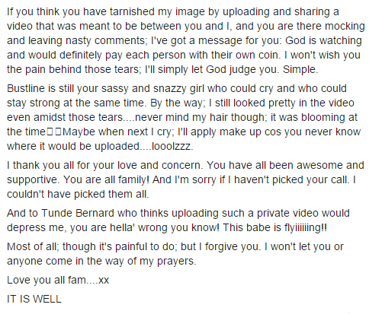Click the phrase couldn't have picked them all
Viewport: 369px width, 314px height.
78,194
